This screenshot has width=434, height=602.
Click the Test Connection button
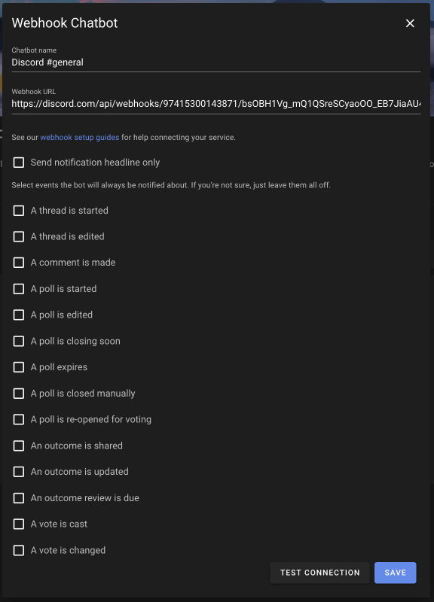(319, 573)
